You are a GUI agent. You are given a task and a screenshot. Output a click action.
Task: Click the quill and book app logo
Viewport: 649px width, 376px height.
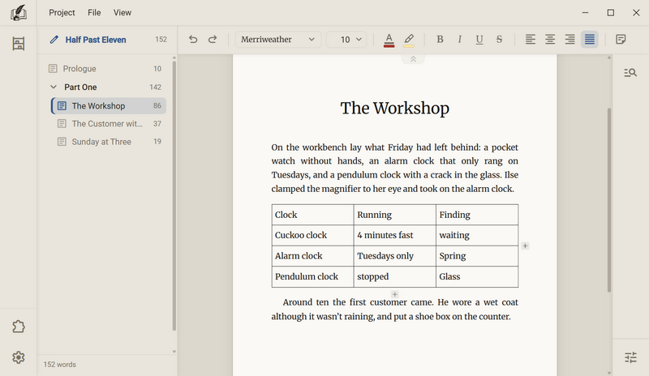(18, 13)
